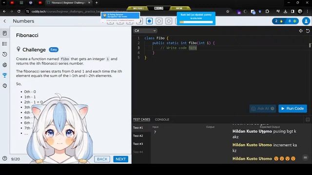Click the Easy difficulty badge

(x=54, y=50)
